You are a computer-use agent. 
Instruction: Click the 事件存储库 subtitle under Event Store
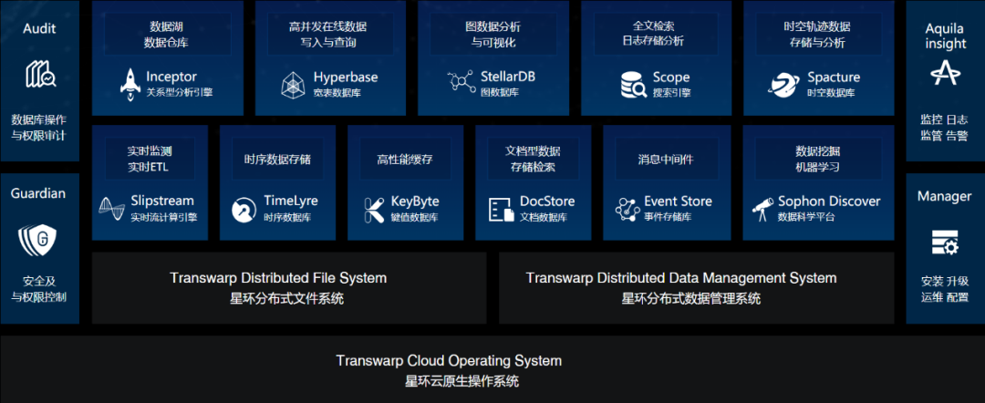[x=669, y=218]
